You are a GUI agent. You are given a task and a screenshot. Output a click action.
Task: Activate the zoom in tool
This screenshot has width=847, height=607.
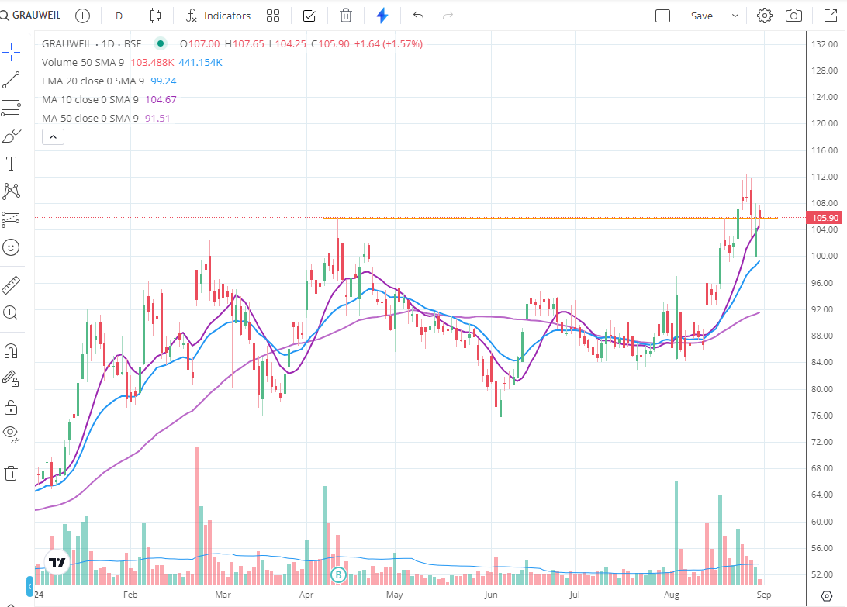click(11, 312)
